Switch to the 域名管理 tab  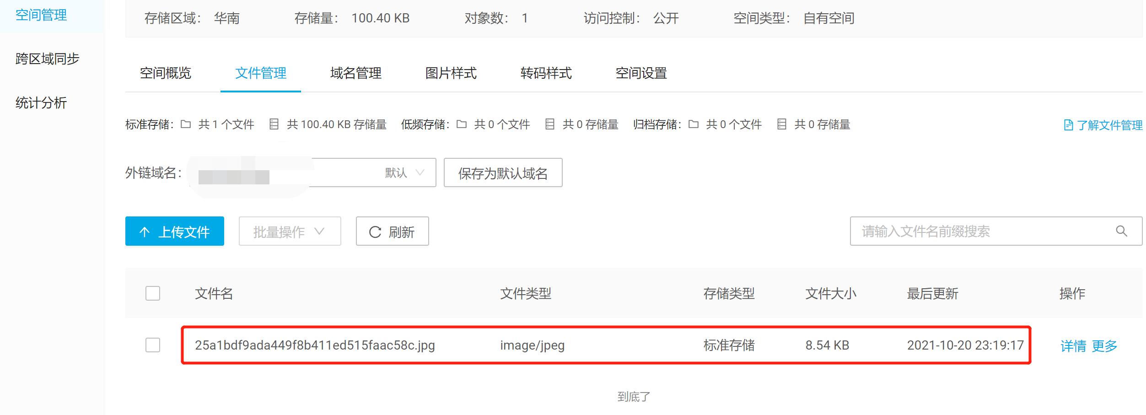[x=355, y=73]
